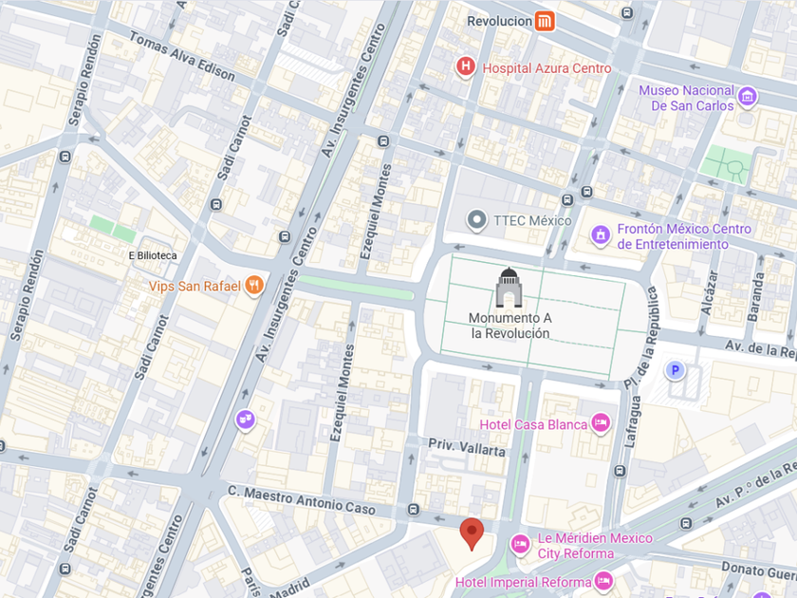Select the París street label
The width and height of the screenshot is (797, 598).
(x=250, y=582)
